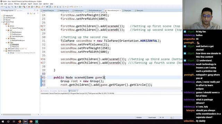Screen dimensions: 222x124
Task: Open Task View from the taskbar
Action: (14, 122)
